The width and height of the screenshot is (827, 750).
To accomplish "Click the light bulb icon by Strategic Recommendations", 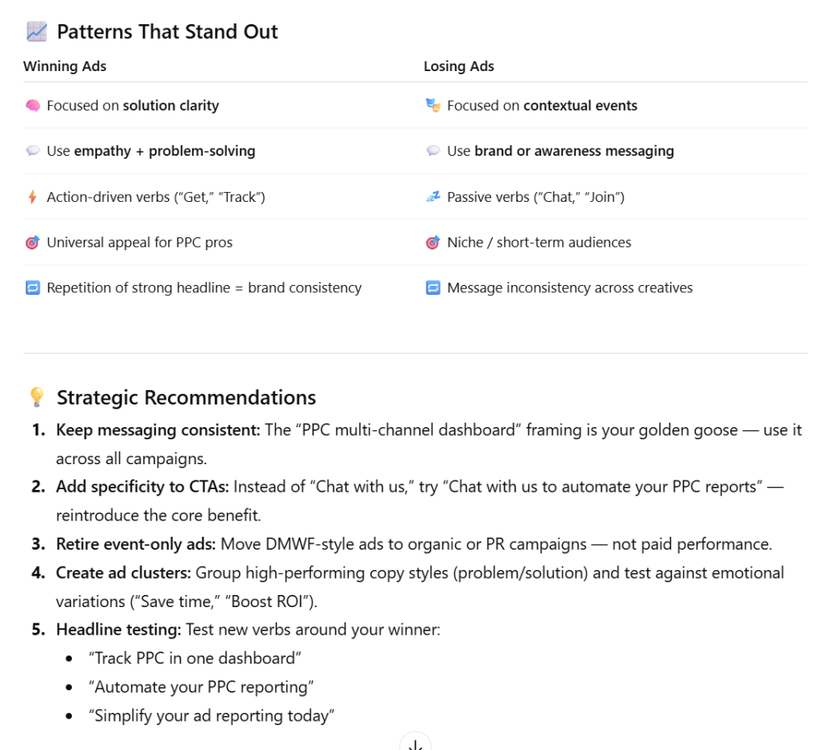I will click(36, 397).
